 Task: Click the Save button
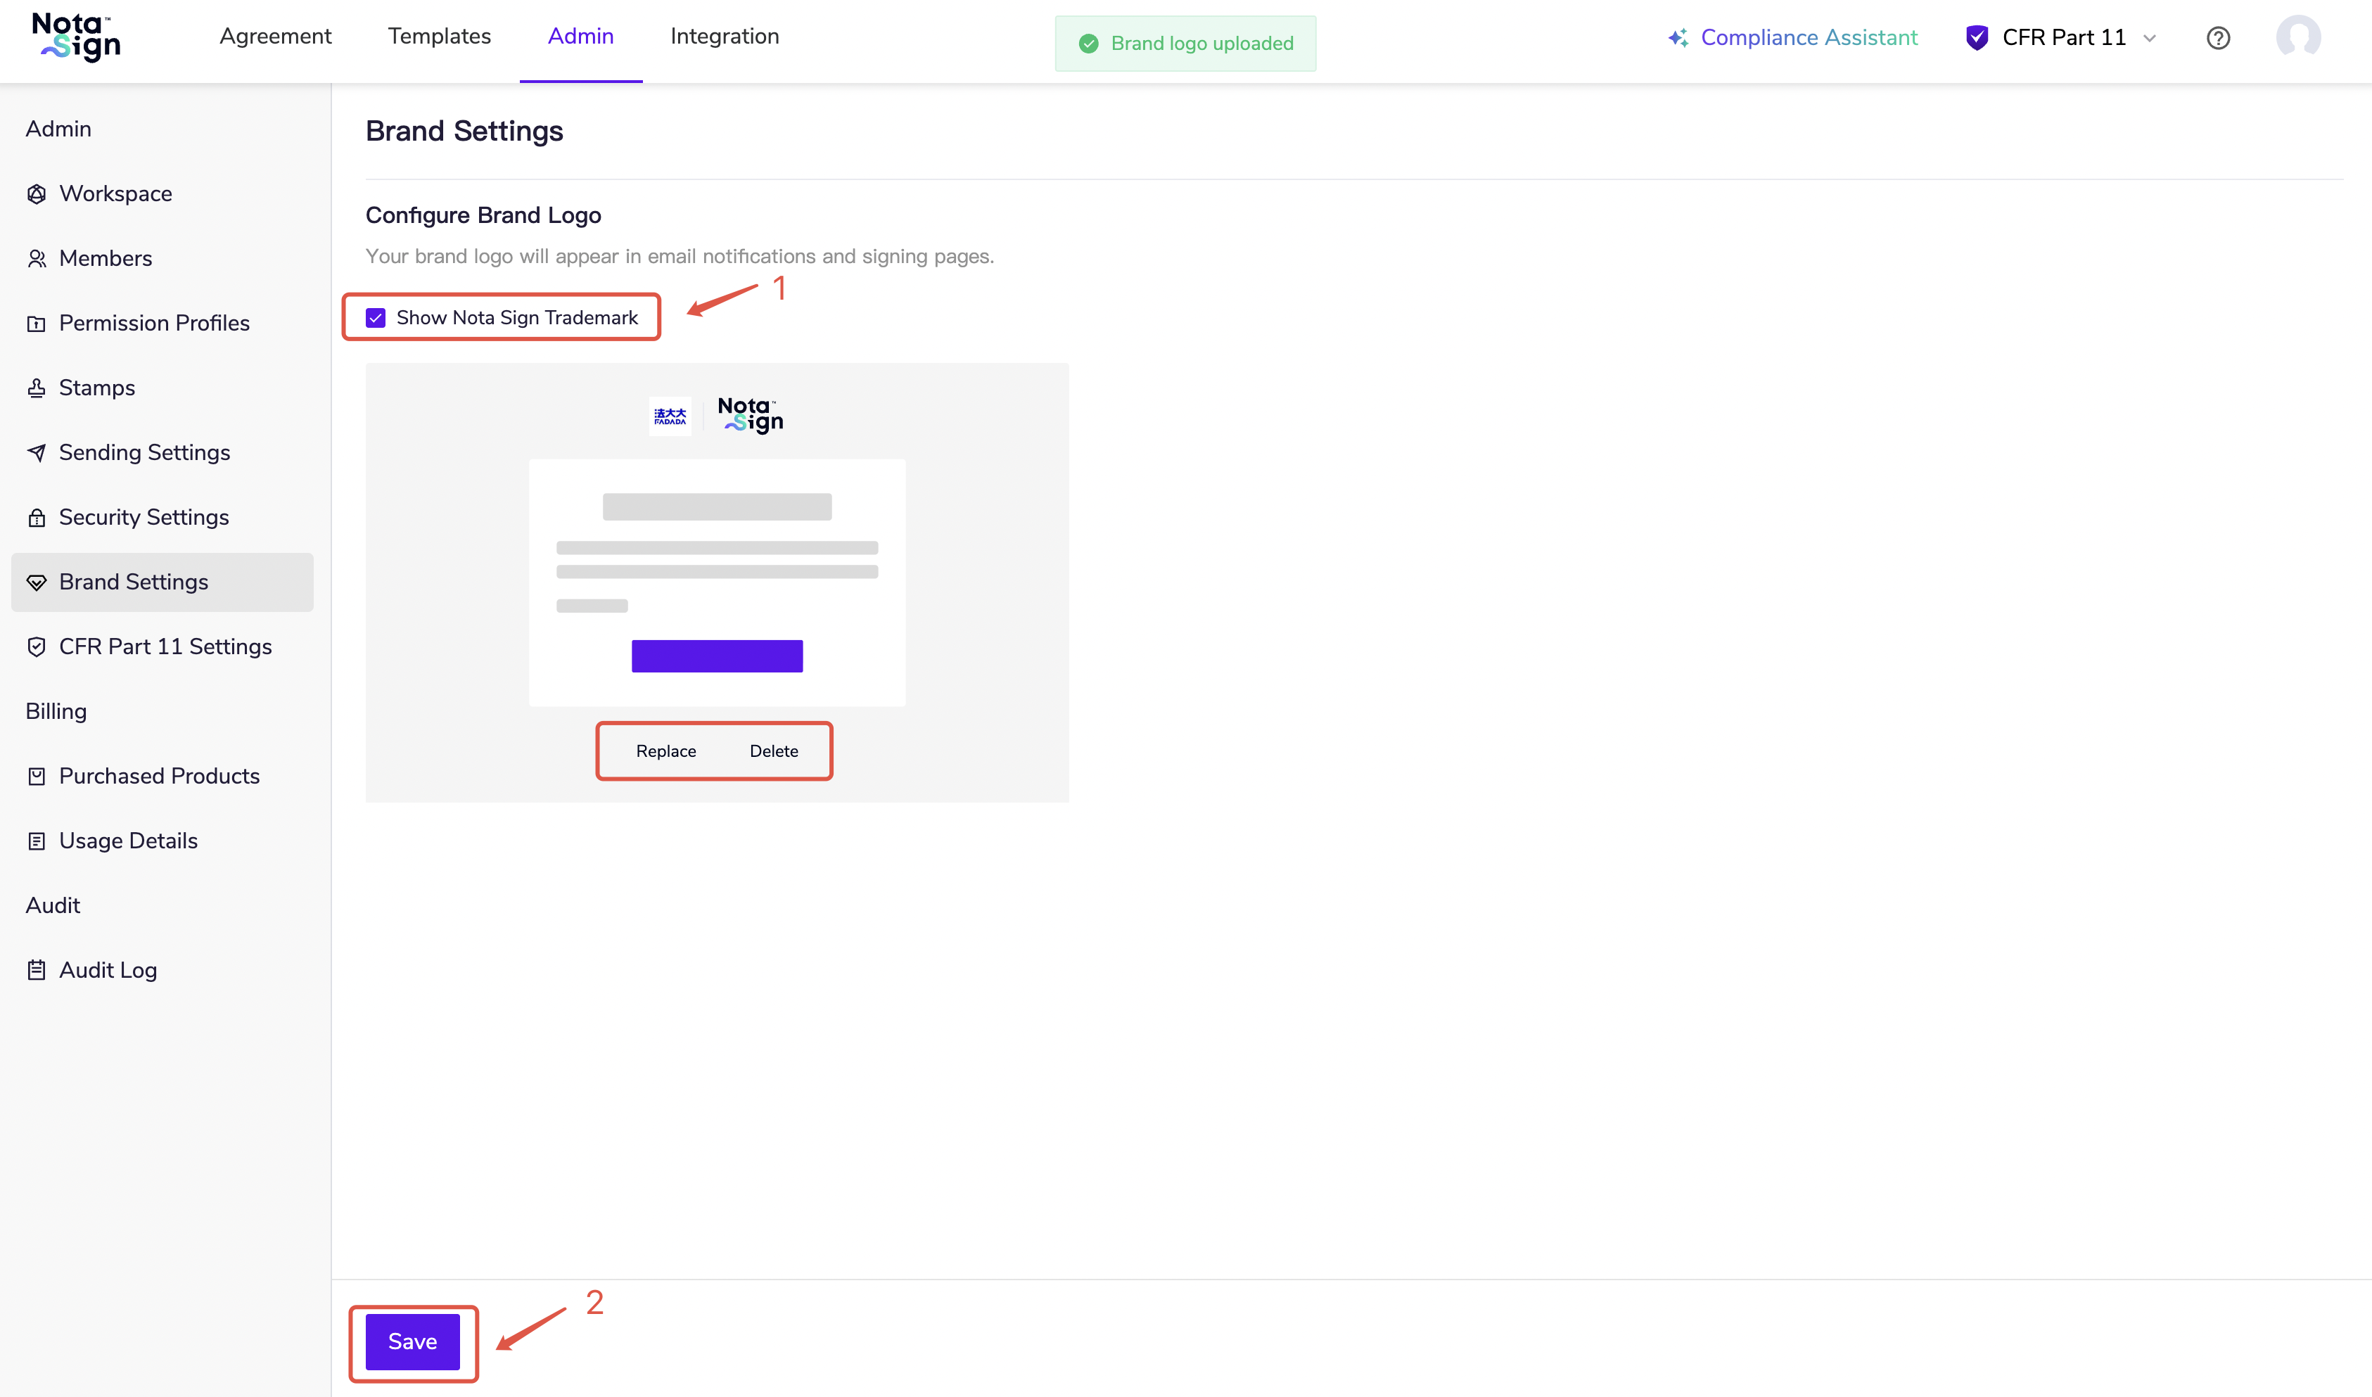pos(412,1341)
